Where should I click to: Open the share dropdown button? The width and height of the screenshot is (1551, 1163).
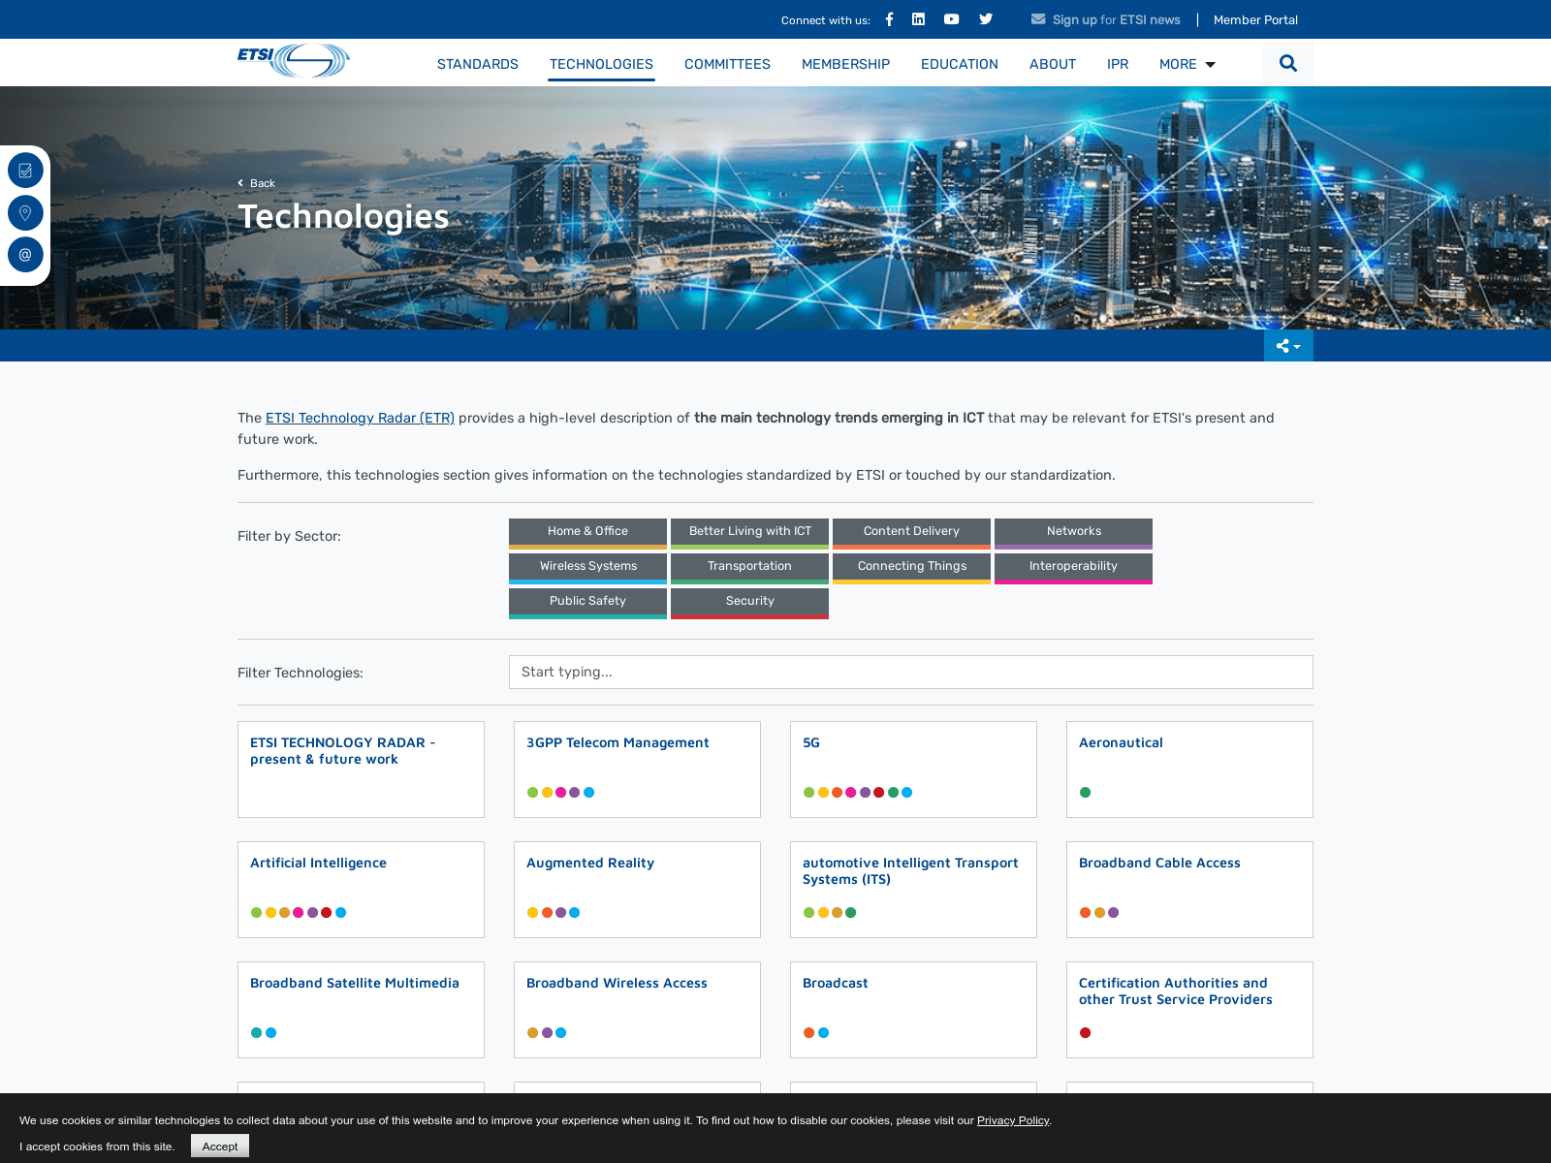coord(1288,346)
